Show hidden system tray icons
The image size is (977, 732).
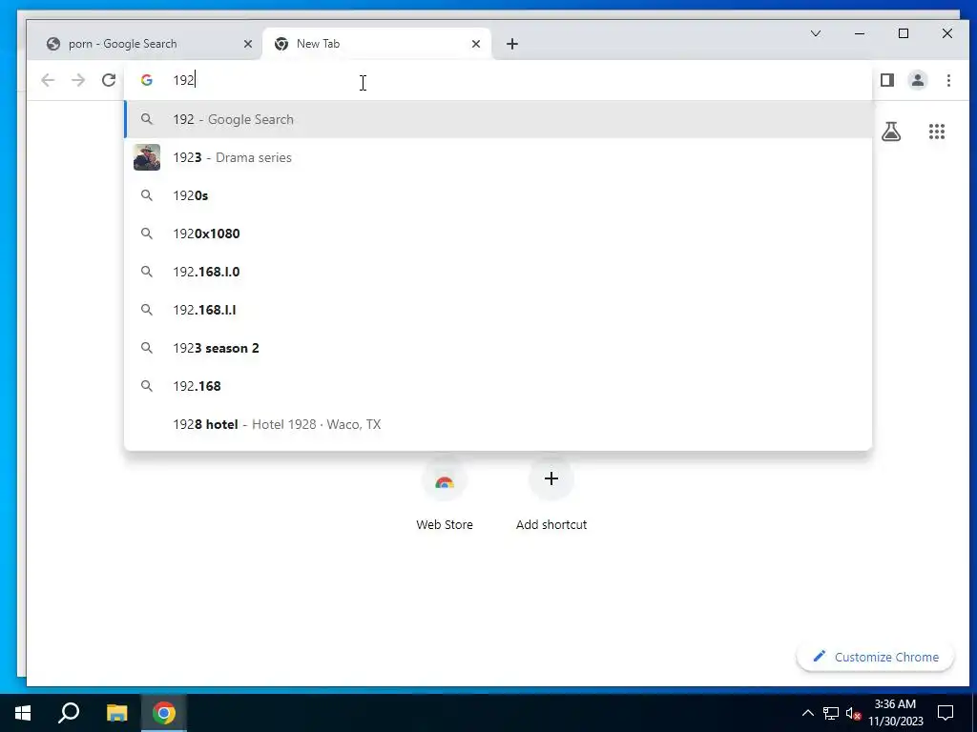807,713
